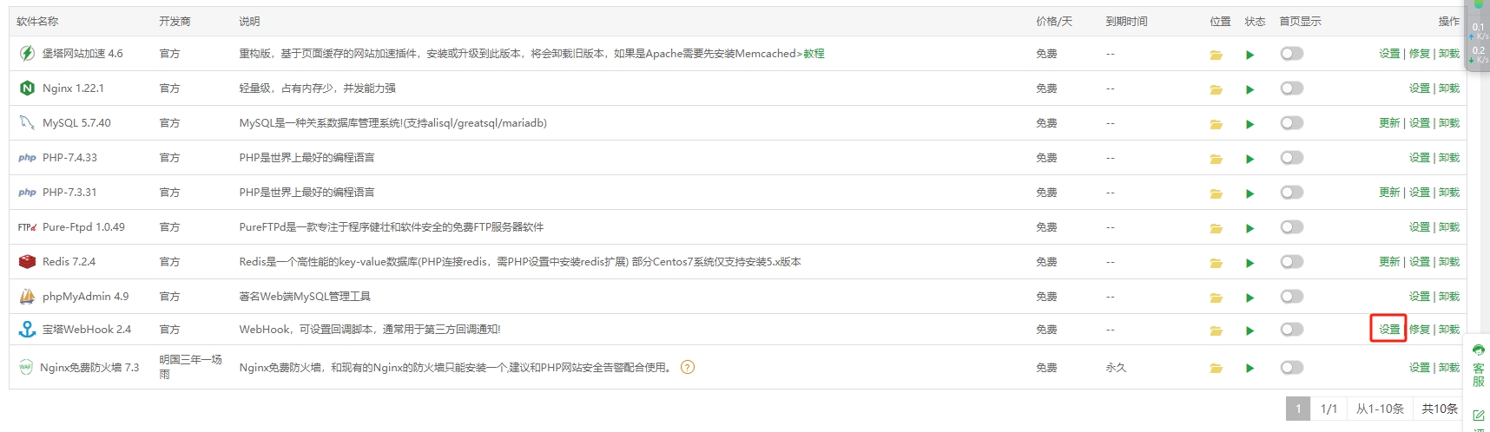Open folder location for Redis 7.2.4
This screenshot has height=432, width=1490.
tap(1216, 263)
